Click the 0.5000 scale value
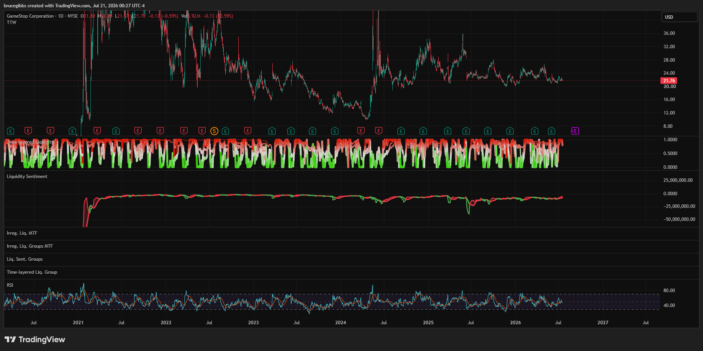Viewport: 703px width, 351px height. pos(670,153)
